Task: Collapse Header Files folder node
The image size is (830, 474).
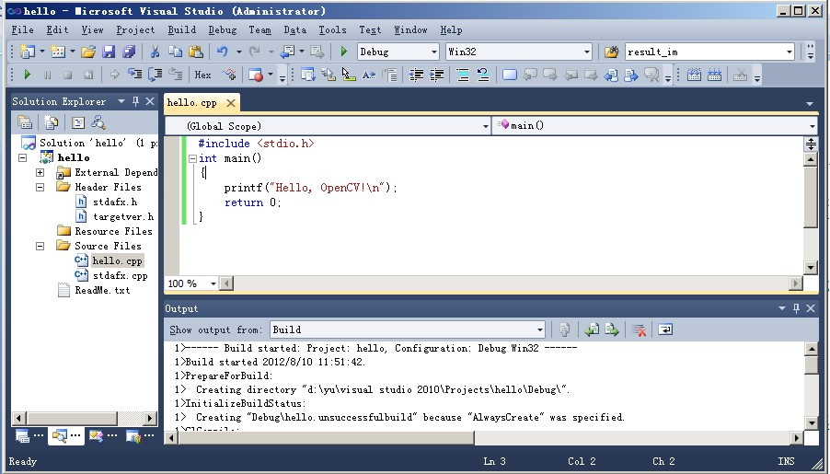Action: coord(40,187)
